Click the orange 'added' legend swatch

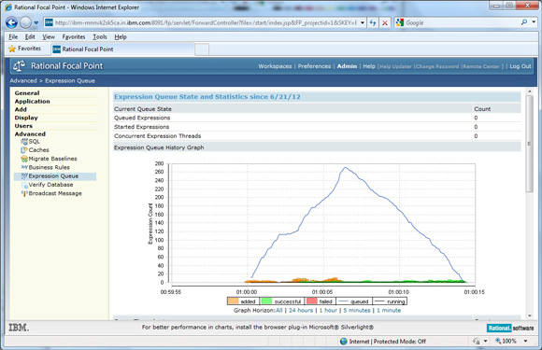tap(234, 301)
